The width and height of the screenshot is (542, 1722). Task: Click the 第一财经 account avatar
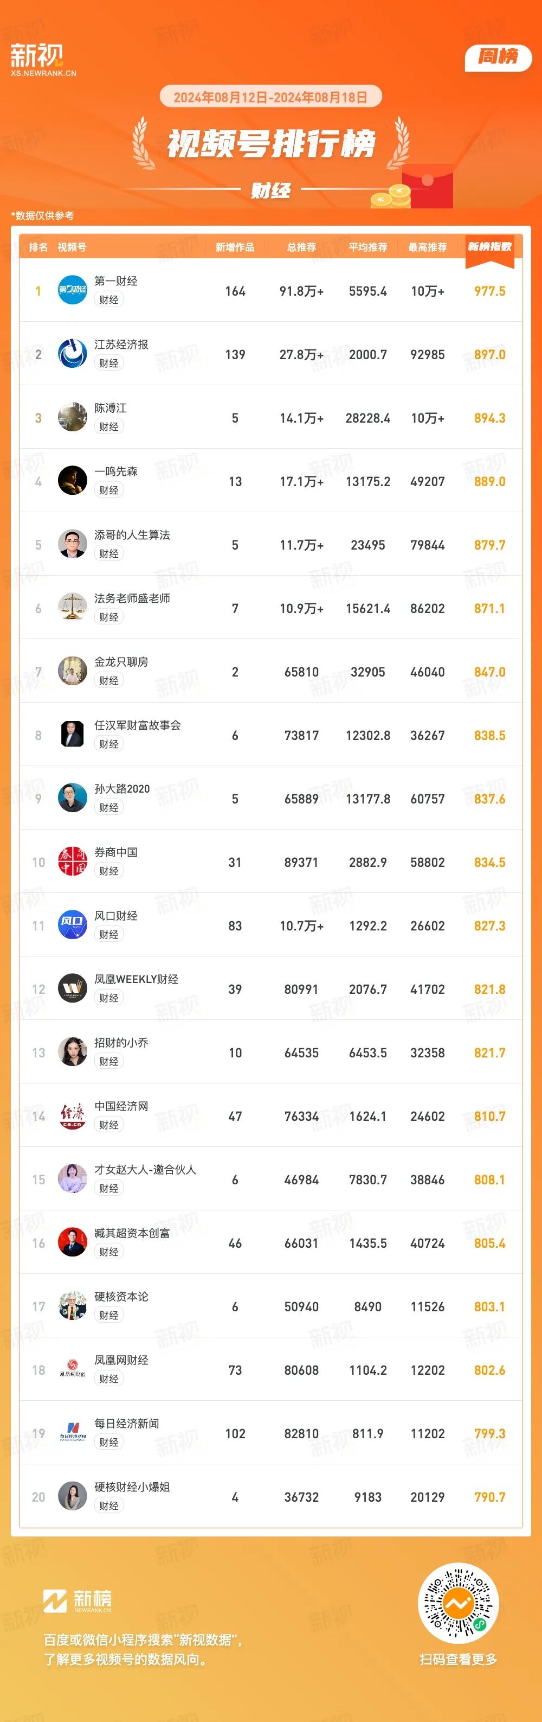(x=72, y=290)
